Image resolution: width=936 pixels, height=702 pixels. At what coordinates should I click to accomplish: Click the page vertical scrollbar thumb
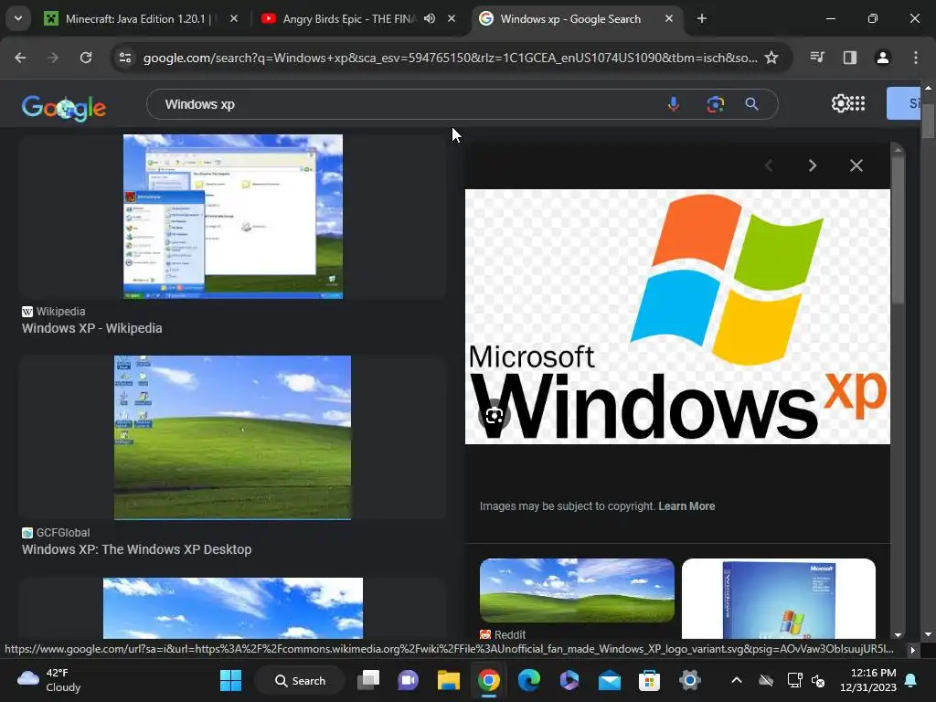click(928, 122)
